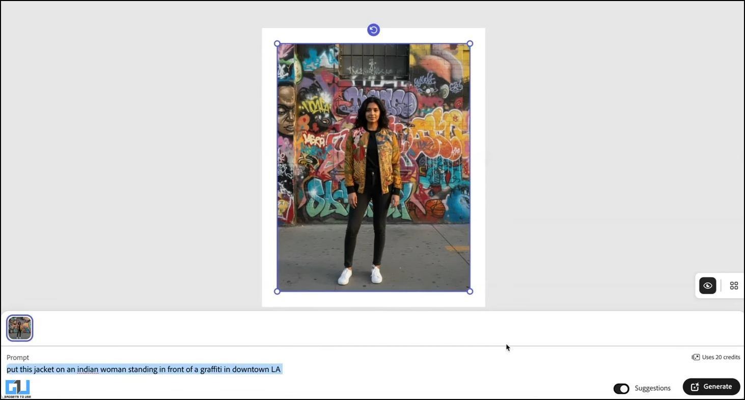Click the Prompt label above the text
Viewport: 745px width, 400px height.
coord(18,358)
